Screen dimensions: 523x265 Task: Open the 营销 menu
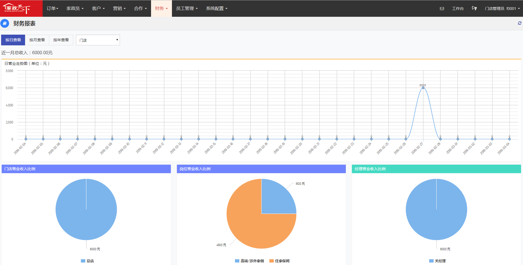point(119,9)
